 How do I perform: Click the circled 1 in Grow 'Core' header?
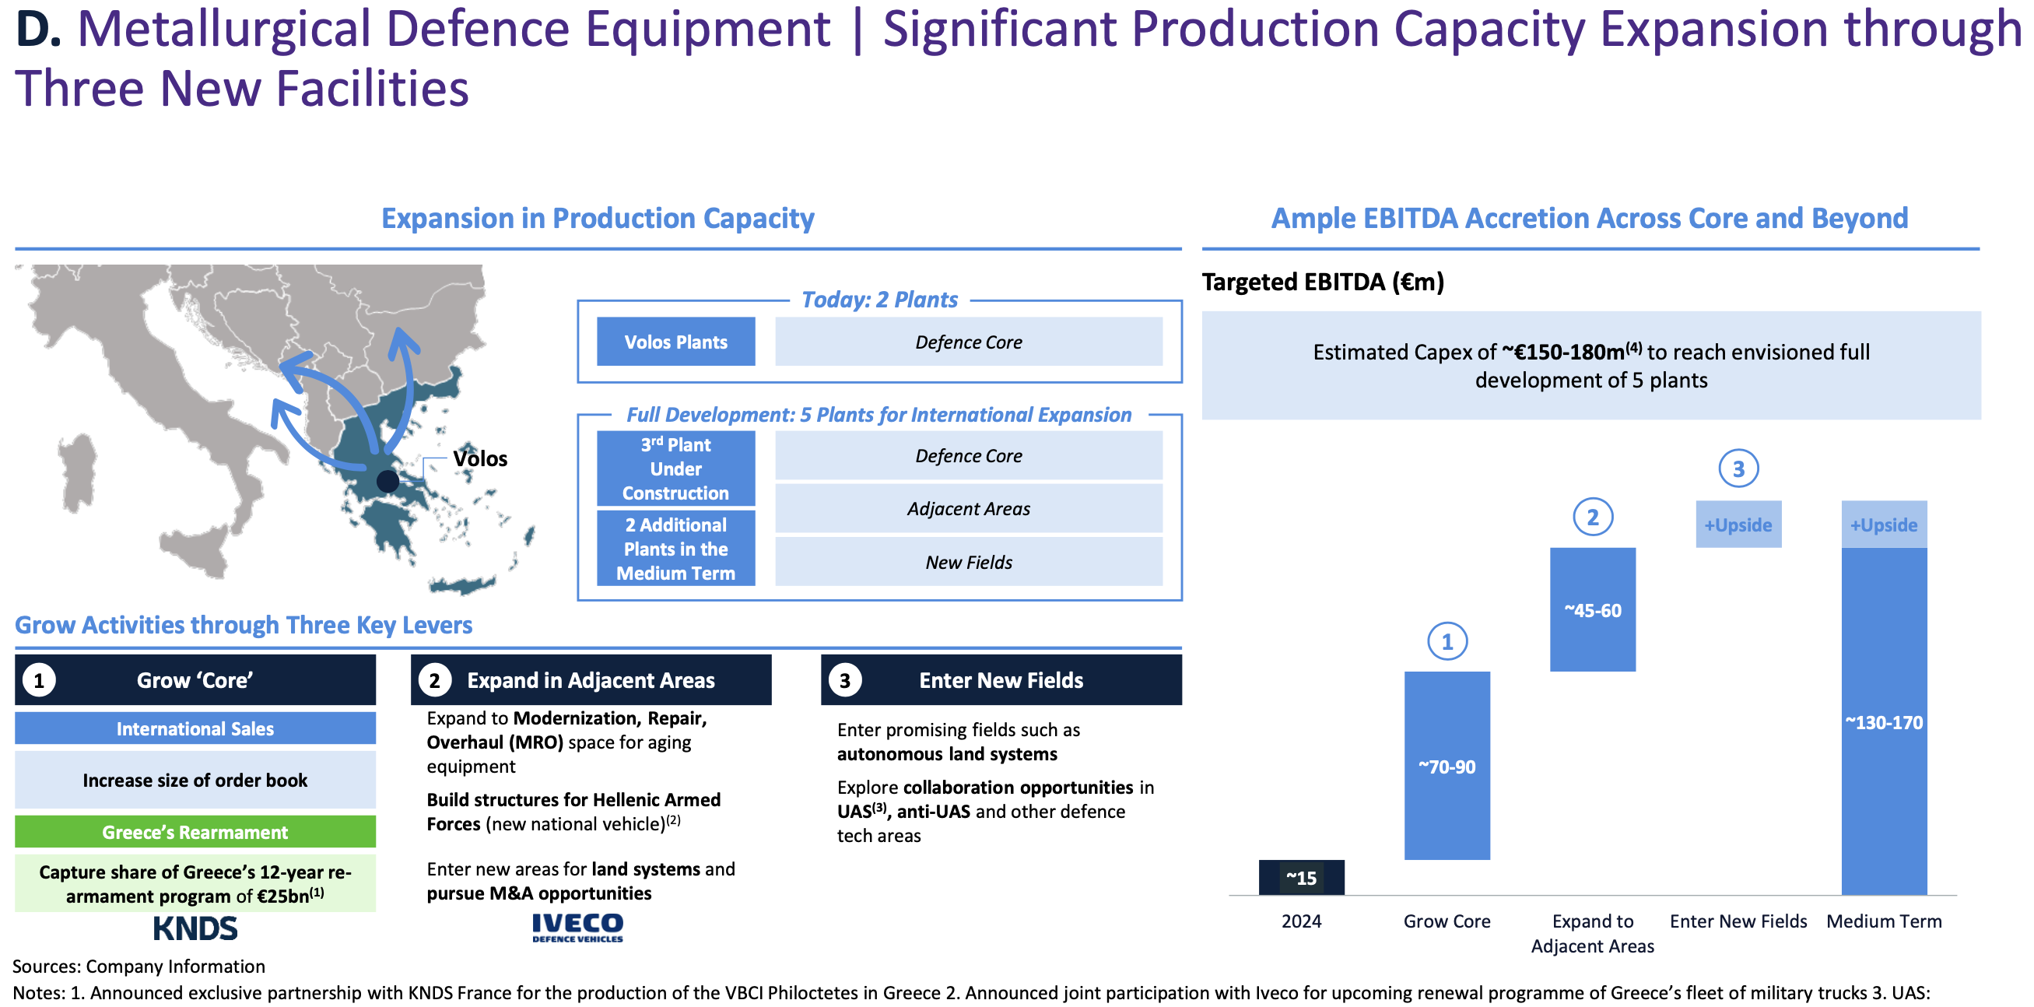[39, 680]
